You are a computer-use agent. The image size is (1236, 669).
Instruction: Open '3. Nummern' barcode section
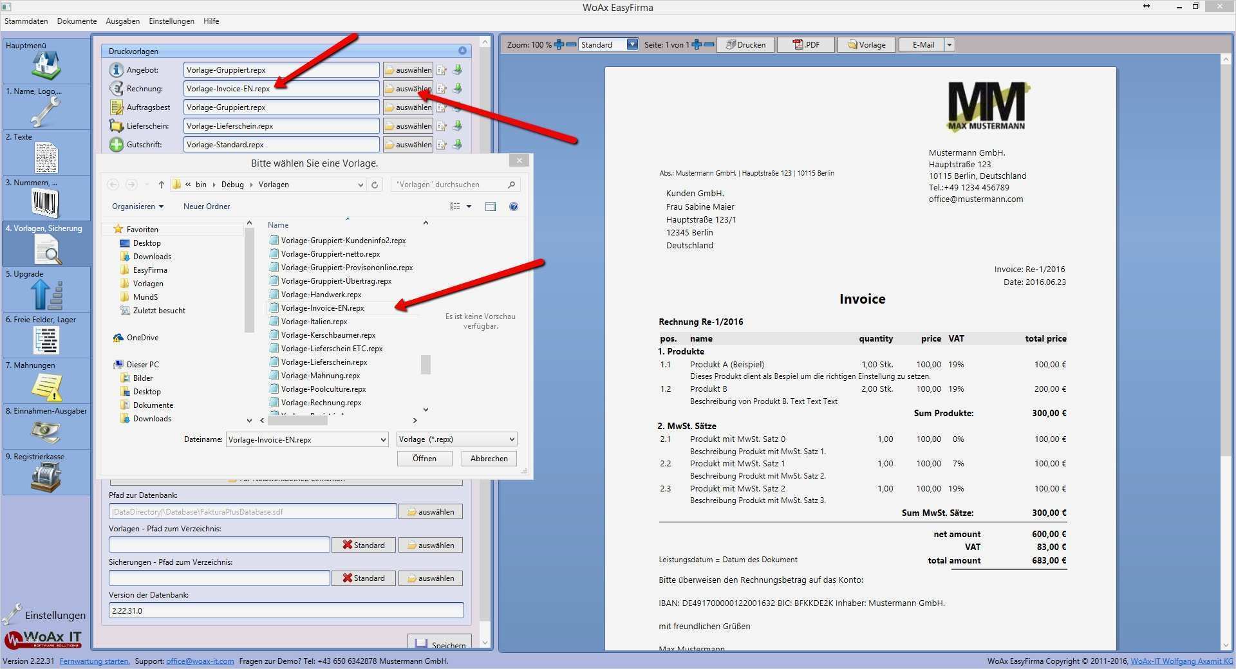click(x=46, y=198)
